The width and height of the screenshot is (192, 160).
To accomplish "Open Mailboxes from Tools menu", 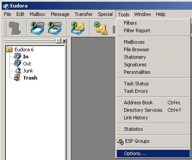I will tap(153, 42).
